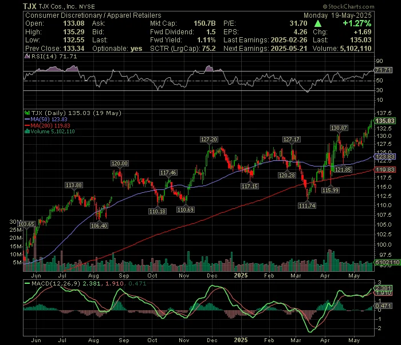Click the 2025 label on MACD panel axis
The height and width of the screenshot is (345, 401).
[241, 340]
